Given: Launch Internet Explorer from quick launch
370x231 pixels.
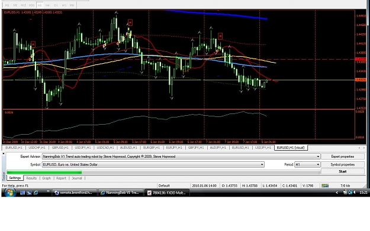Looking at the screenshot, I should point(36,193).
